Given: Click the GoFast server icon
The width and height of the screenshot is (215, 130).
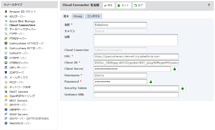Looking at the screenshot, I should click(x=6, y=53).
